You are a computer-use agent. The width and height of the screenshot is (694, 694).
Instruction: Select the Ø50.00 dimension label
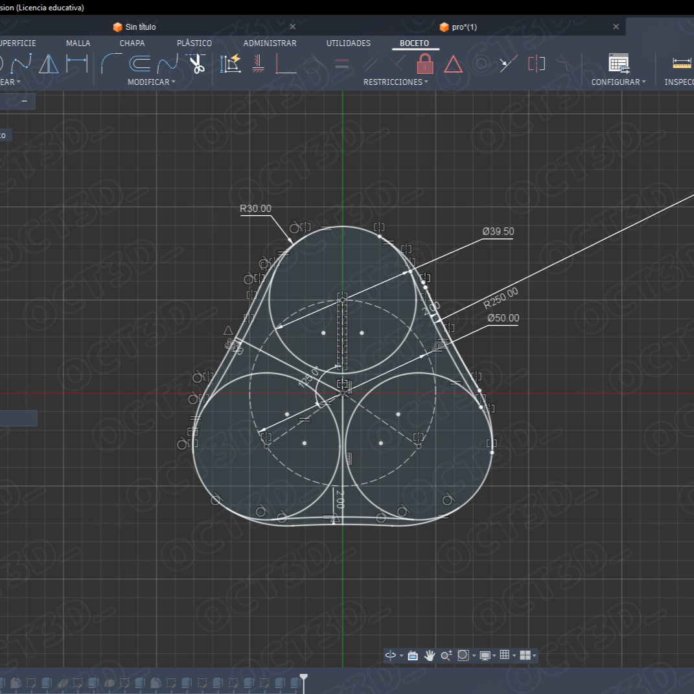[x=503, y=318]
